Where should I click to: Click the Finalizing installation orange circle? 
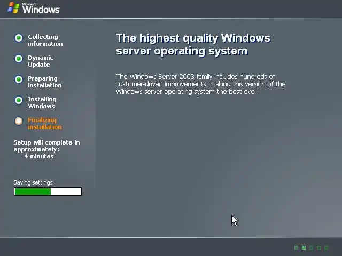[19, 121]
